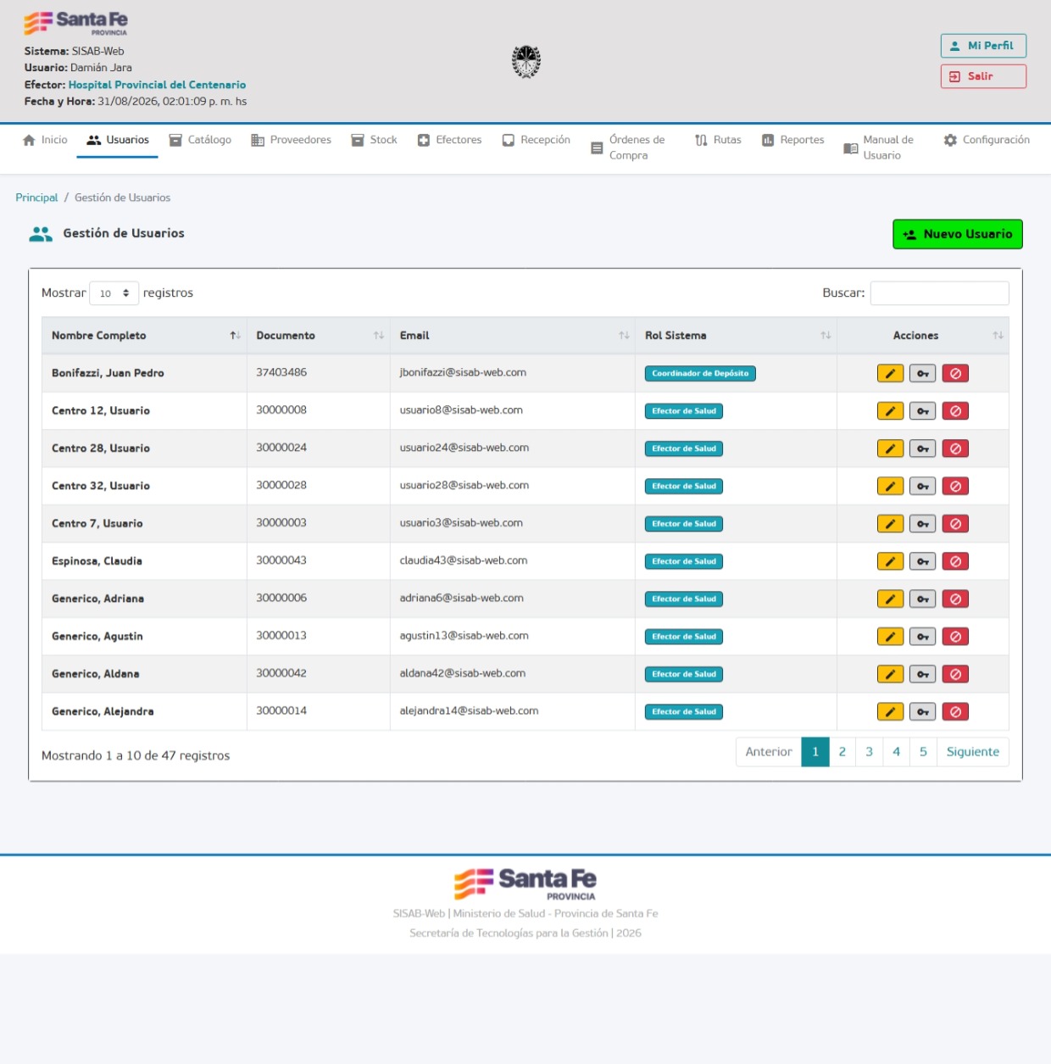Screen dimensions: 1051x1064
Task: Open the Stock menu item
Action: coord(374,140)
